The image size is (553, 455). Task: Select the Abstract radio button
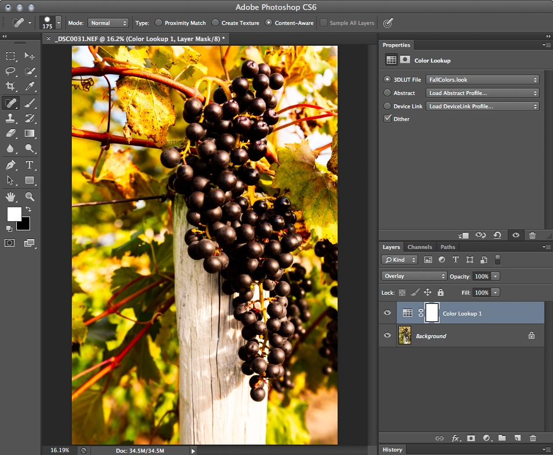coord(387,93)
